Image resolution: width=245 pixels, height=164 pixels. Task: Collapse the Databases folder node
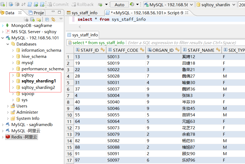click(x=8, y=44)
